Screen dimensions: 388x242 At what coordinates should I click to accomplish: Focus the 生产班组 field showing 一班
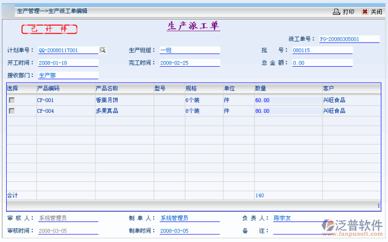pyautogui.click(x=189, y=50)
